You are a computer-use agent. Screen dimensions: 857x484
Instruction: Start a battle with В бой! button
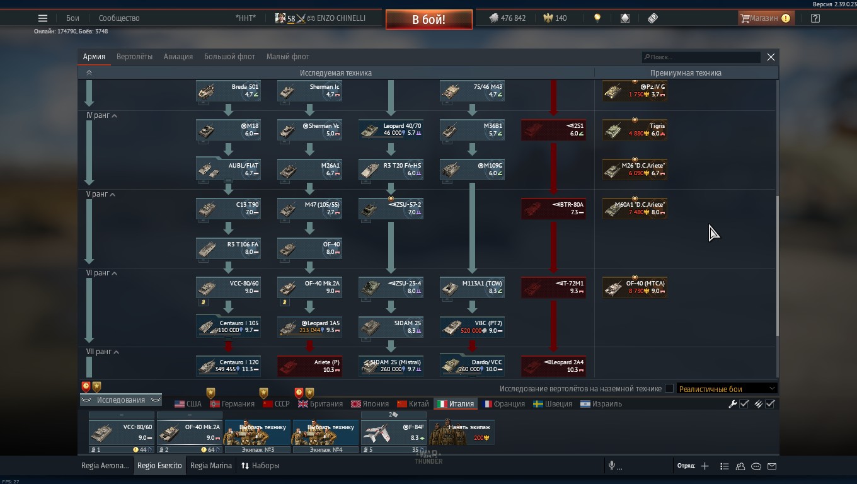coord(429,20)
